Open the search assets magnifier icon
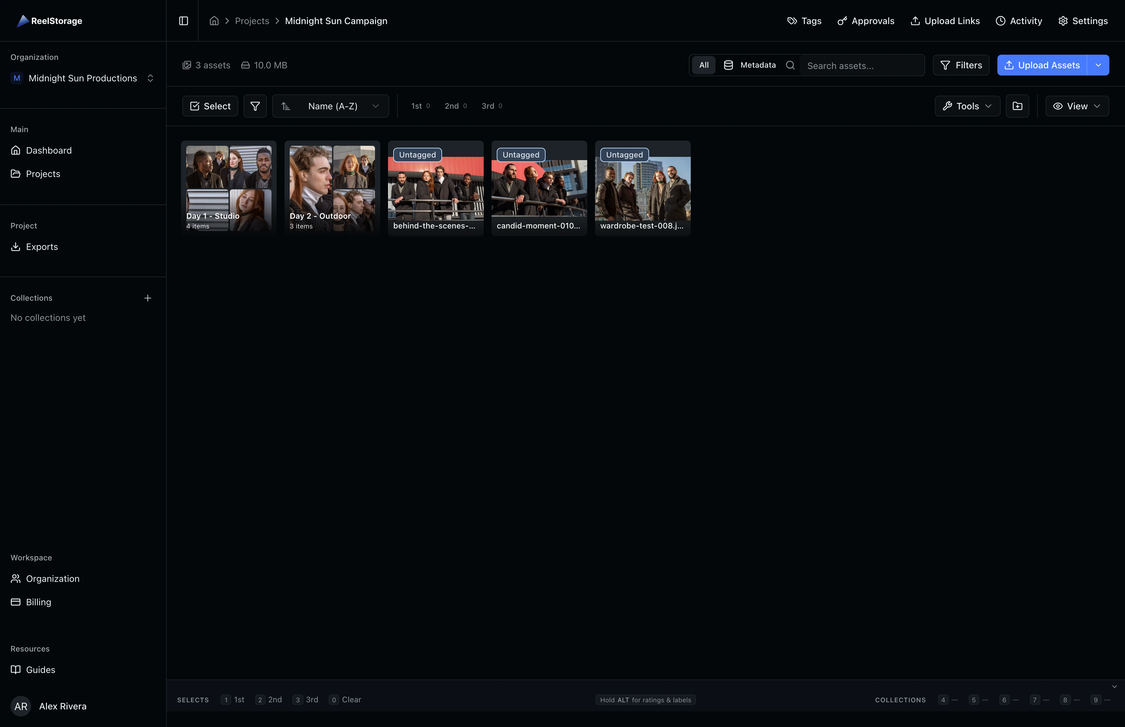 pos(790,65)
